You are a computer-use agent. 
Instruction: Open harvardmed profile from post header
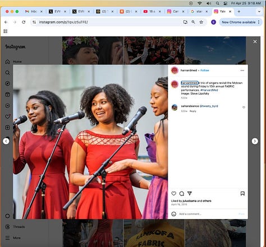(x=189, y=71)
